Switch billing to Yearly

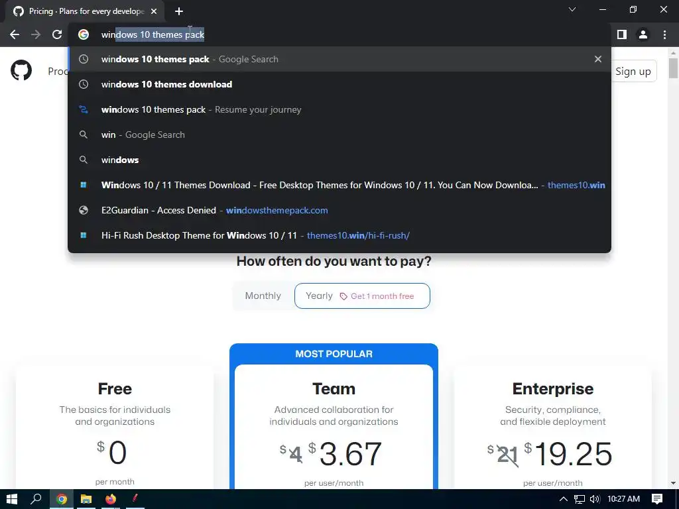tap(362, 296)
